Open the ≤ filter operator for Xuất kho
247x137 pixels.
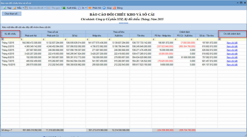(109, 39)
